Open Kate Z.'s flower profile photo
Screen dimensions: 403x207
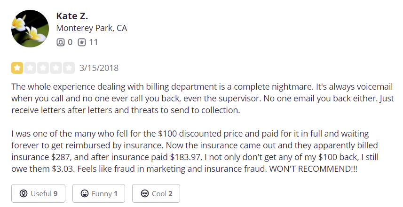click(30, 29)
